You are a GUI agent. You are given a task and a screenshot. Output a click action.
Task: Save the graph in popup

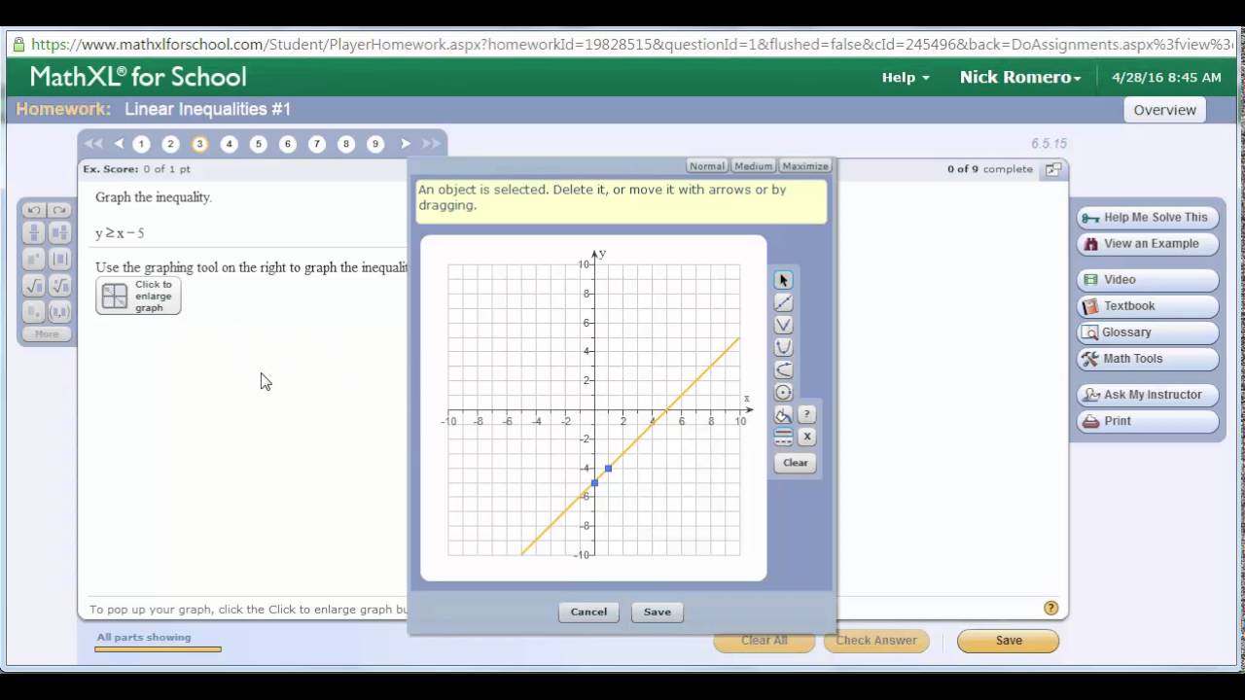pyautogui.click(x=658, y=612)
